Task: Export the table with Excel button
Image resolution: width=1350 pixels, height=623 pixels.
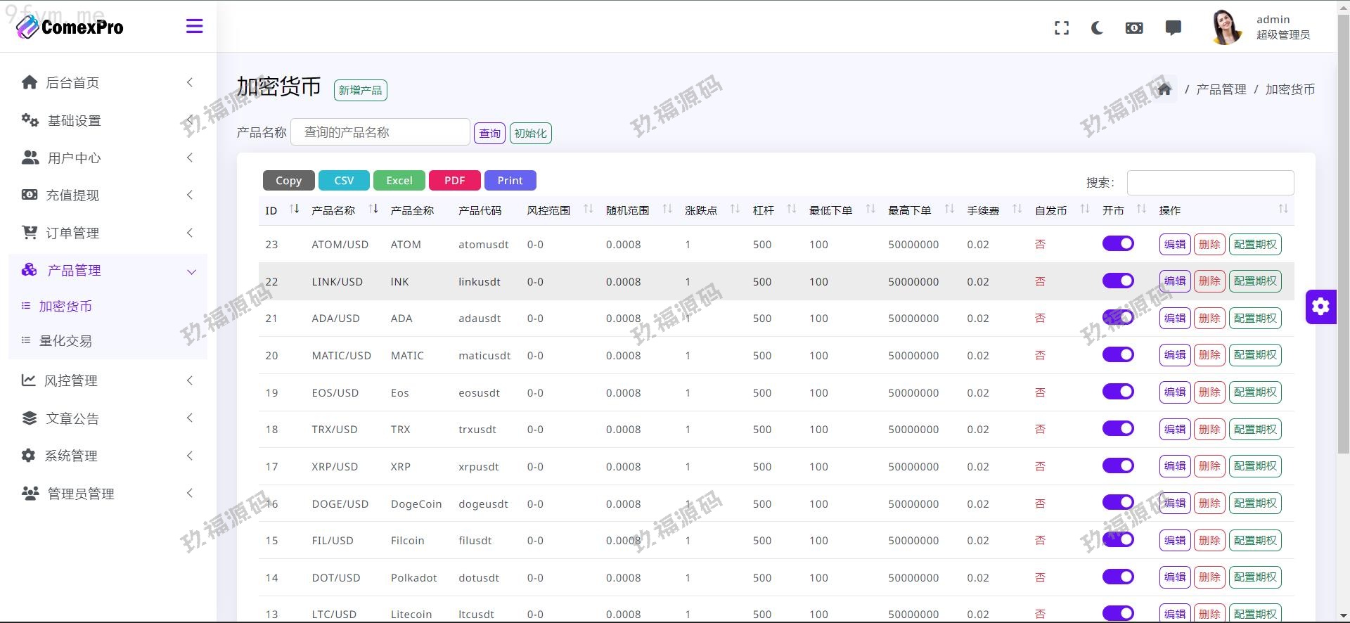Action: coord(399,181)
